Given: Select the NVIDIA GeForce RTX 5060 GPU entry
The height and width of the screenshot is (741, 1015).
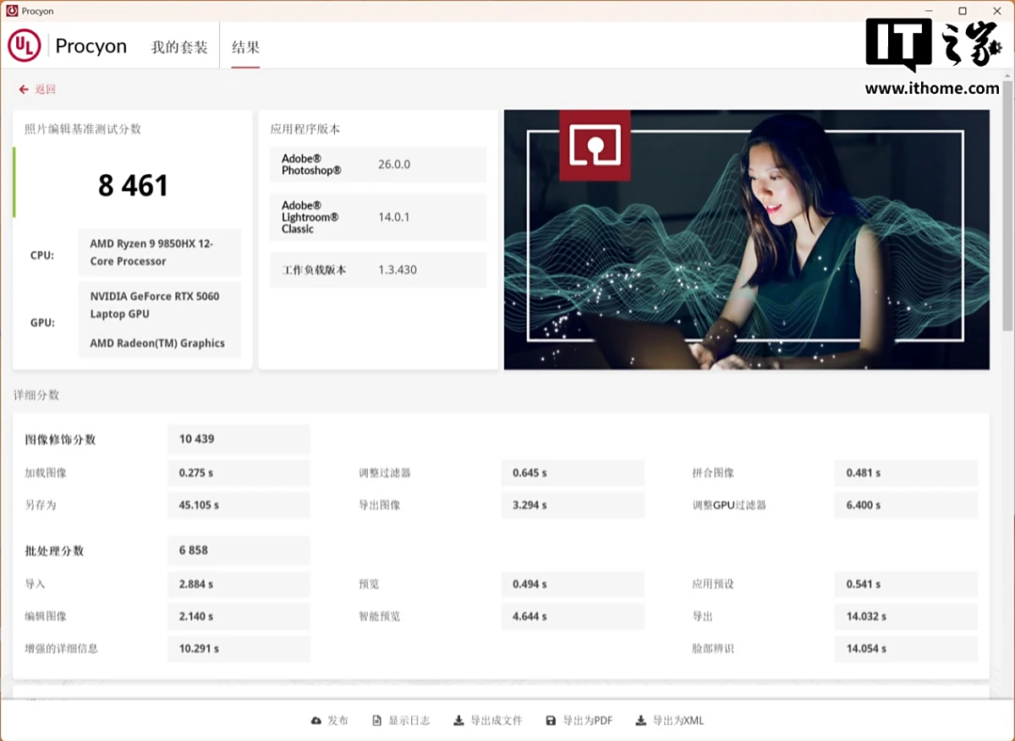Looking at the screenshot, I should tap(159, 305).
